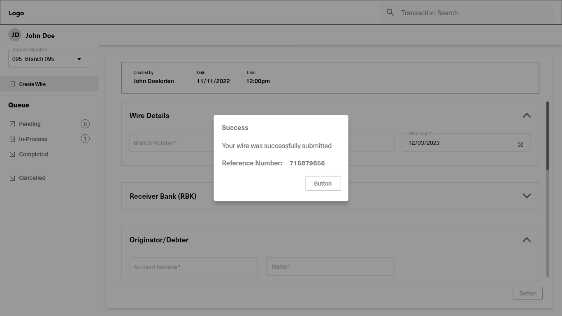Viewport: 562px width, 316px height.
Task: Click the form's vertical scrollbar
Action: pyautogui.click(x=547, y=136)
